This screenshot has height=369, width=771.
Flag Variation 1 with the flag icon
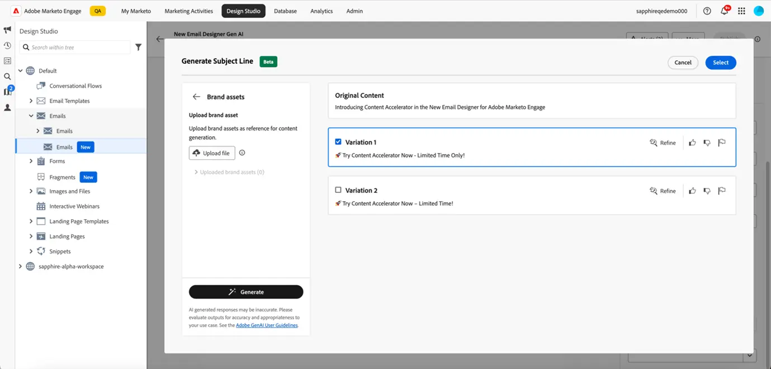722,143
